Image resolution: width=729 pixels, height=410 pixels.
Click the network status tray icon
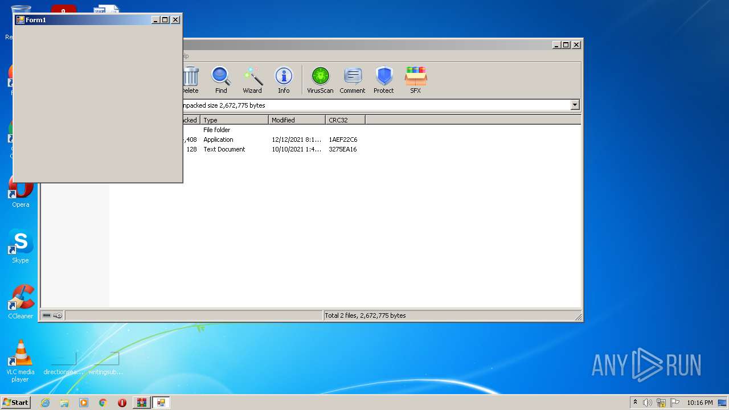point(661,403)
